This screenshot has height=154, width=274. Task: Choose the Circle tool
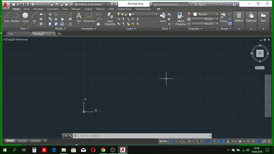point(25,17)
